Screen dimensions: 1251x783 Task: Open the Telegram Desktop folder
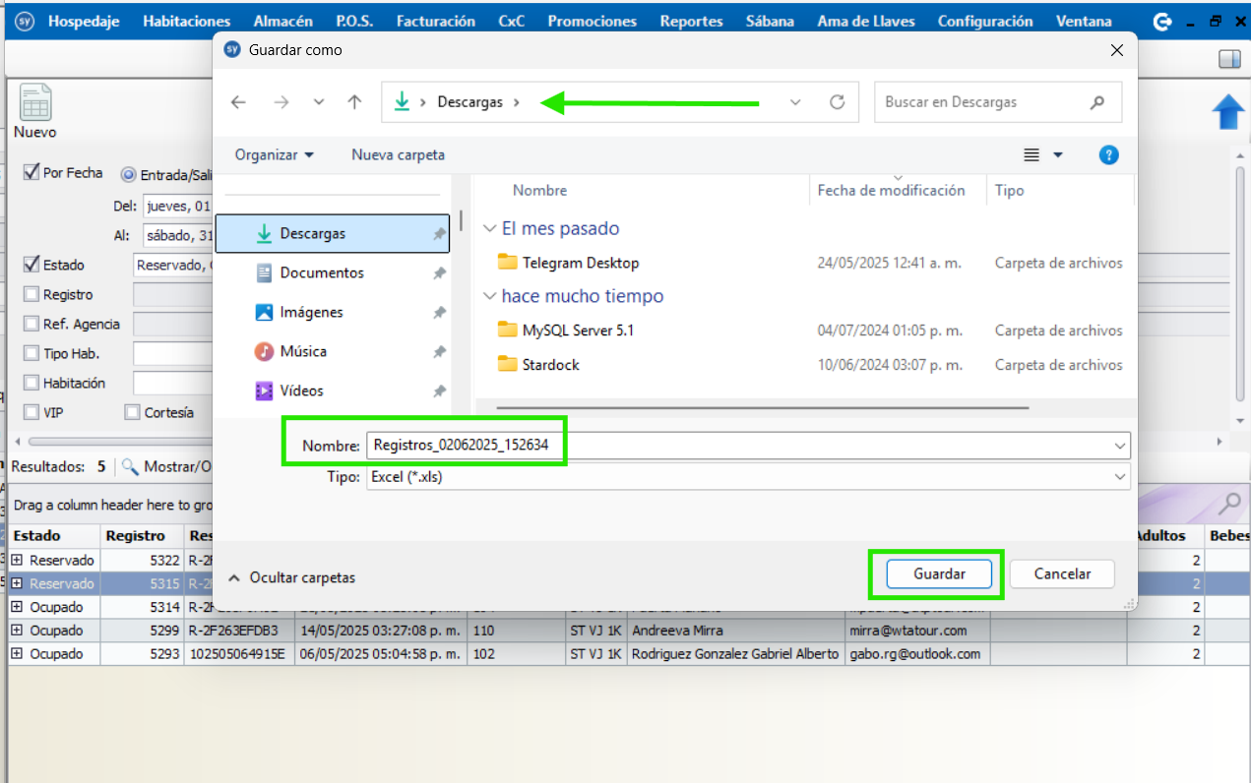pos(580,263)
